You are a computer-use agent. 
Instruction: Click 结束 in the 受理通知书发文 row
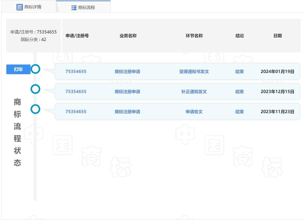coord(239,72)
